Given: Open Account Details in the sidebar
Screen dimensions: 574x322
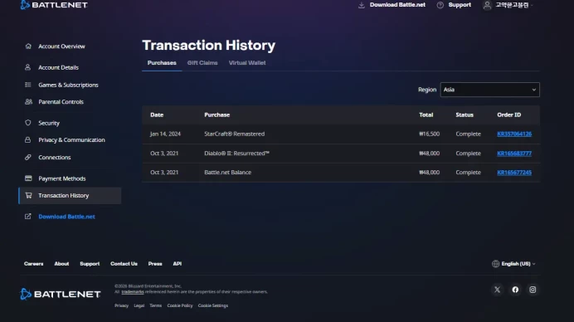Looking at the screenshot, I should 58,67.
